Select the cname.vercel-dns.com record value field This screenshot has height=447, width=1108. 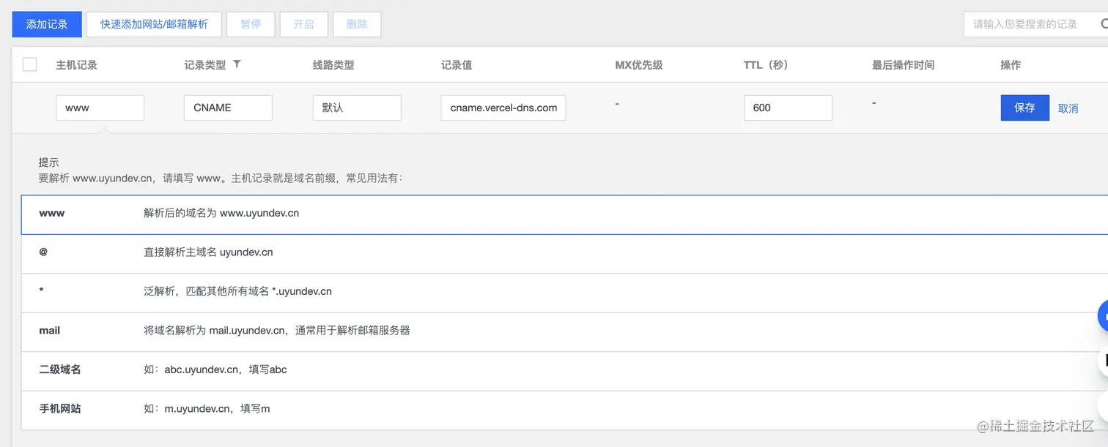point(503,108)
